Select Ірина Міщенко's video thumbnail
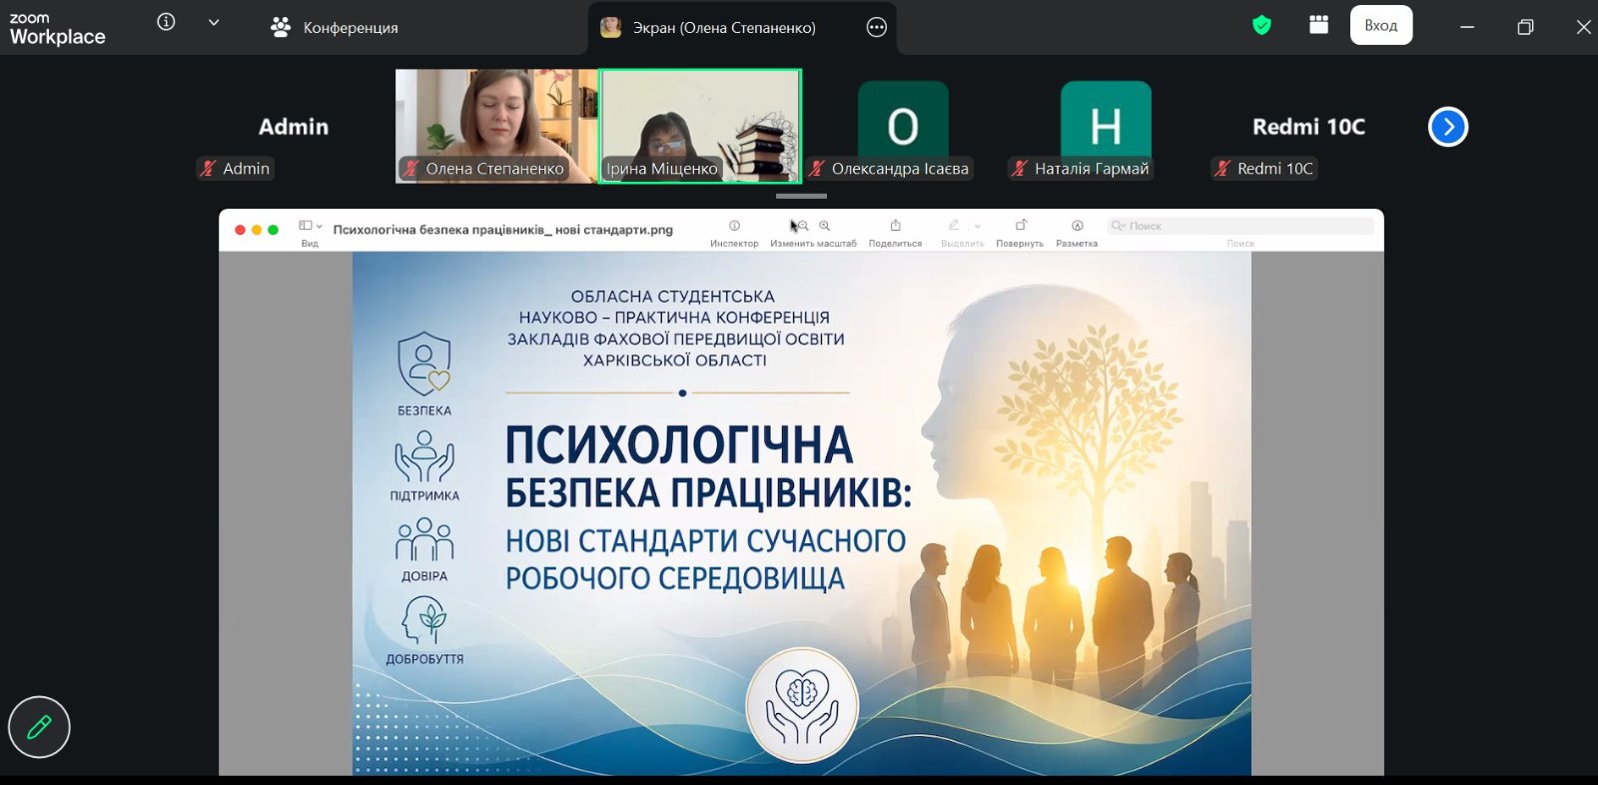 coord(699,125)
